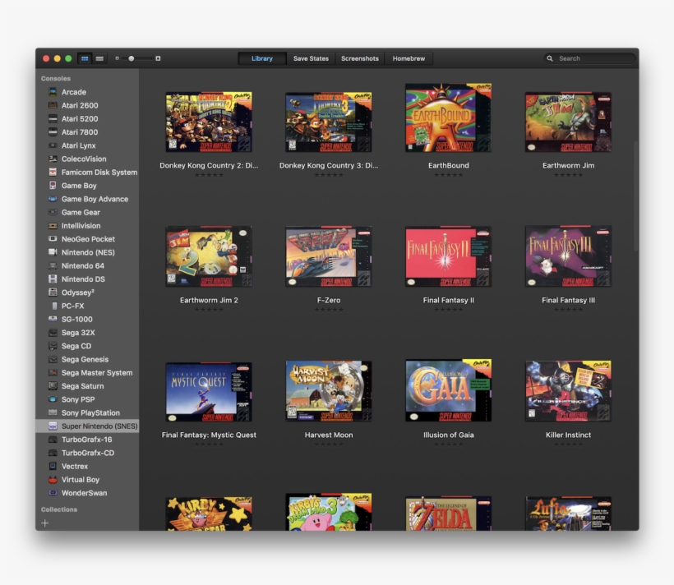674x585 pixels.
Task: Click the small-thumbnail icon beside the size slider
Action: [117, 58]
